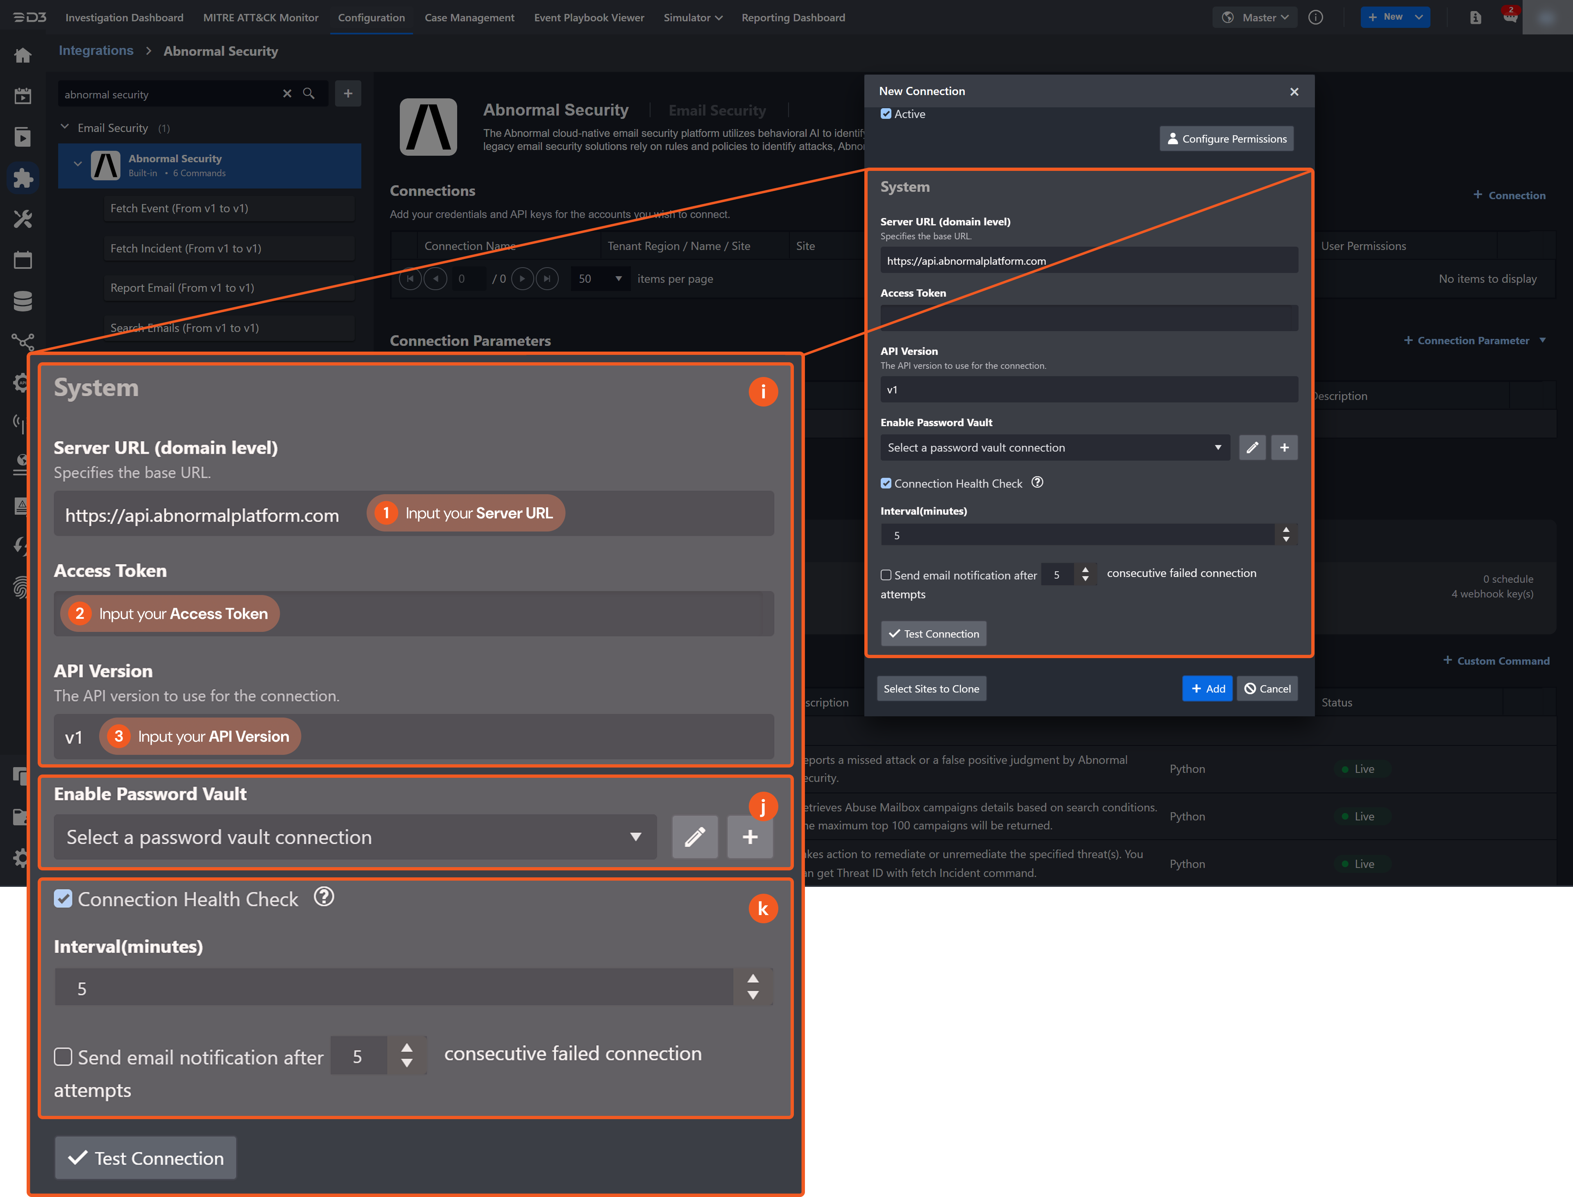The height and width of the screenshot is (1197, 1573).
Task: Clear the abnormal security search text
Action: coord(287,94)
